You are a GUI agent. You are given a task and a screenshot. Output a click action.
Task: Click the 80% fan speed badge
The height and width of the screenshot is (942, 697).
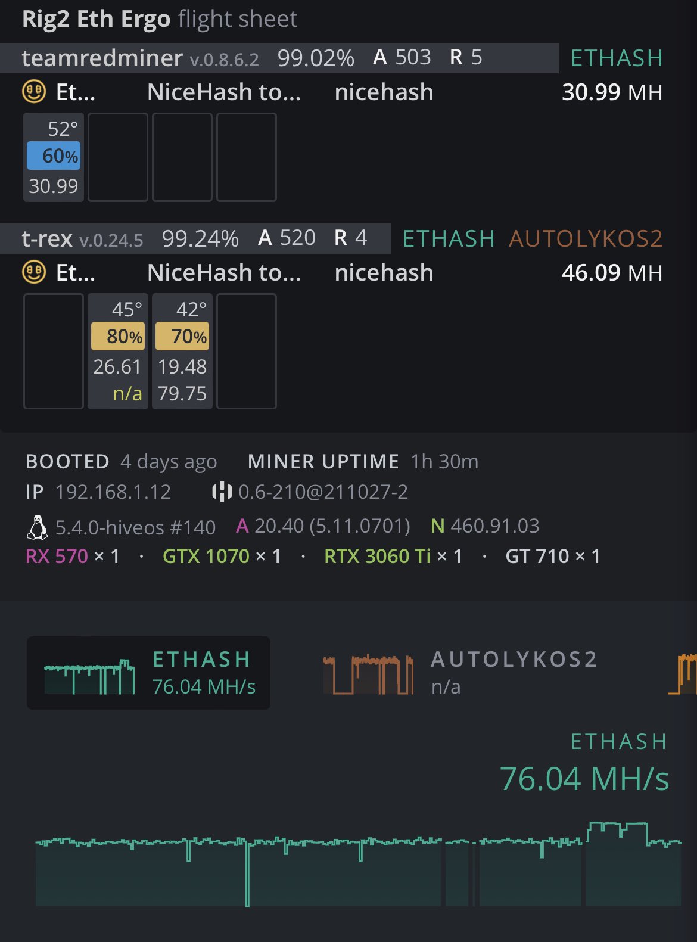[118, 336]
